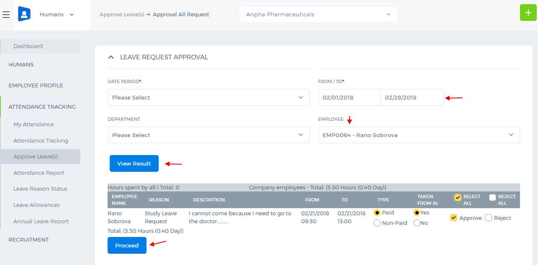Open the Employee dropdown showing EMP0064

pos(419,135)
